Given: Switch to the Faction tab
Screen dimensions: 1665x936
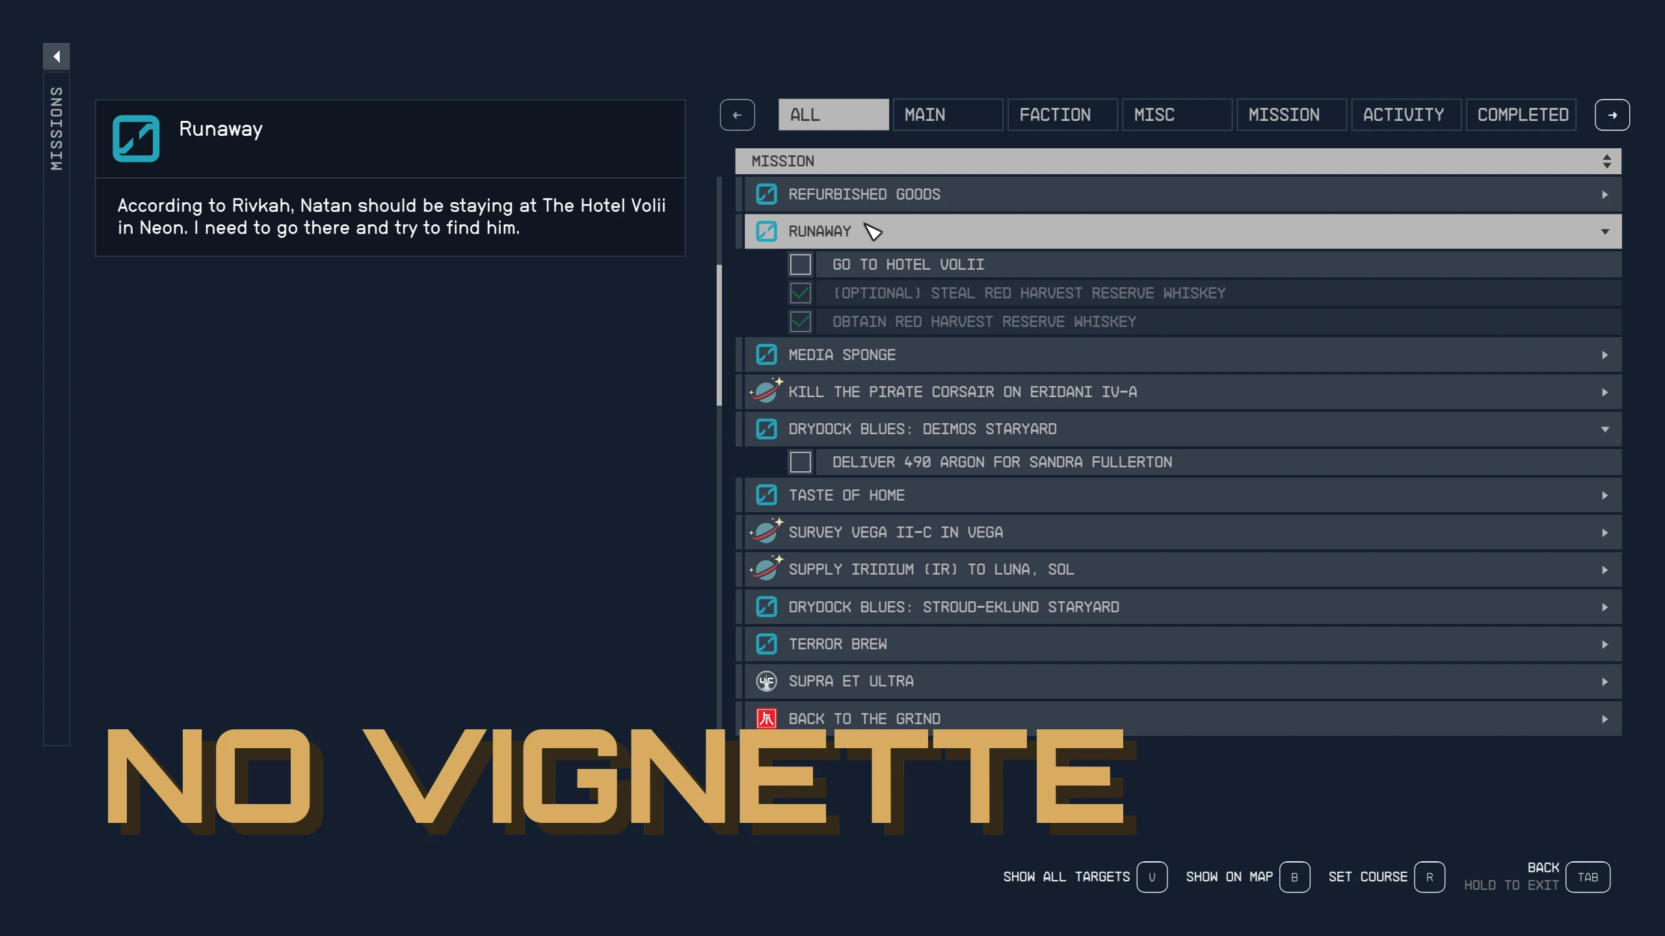Looking at the screenshot, I should tap(1061, 115).
